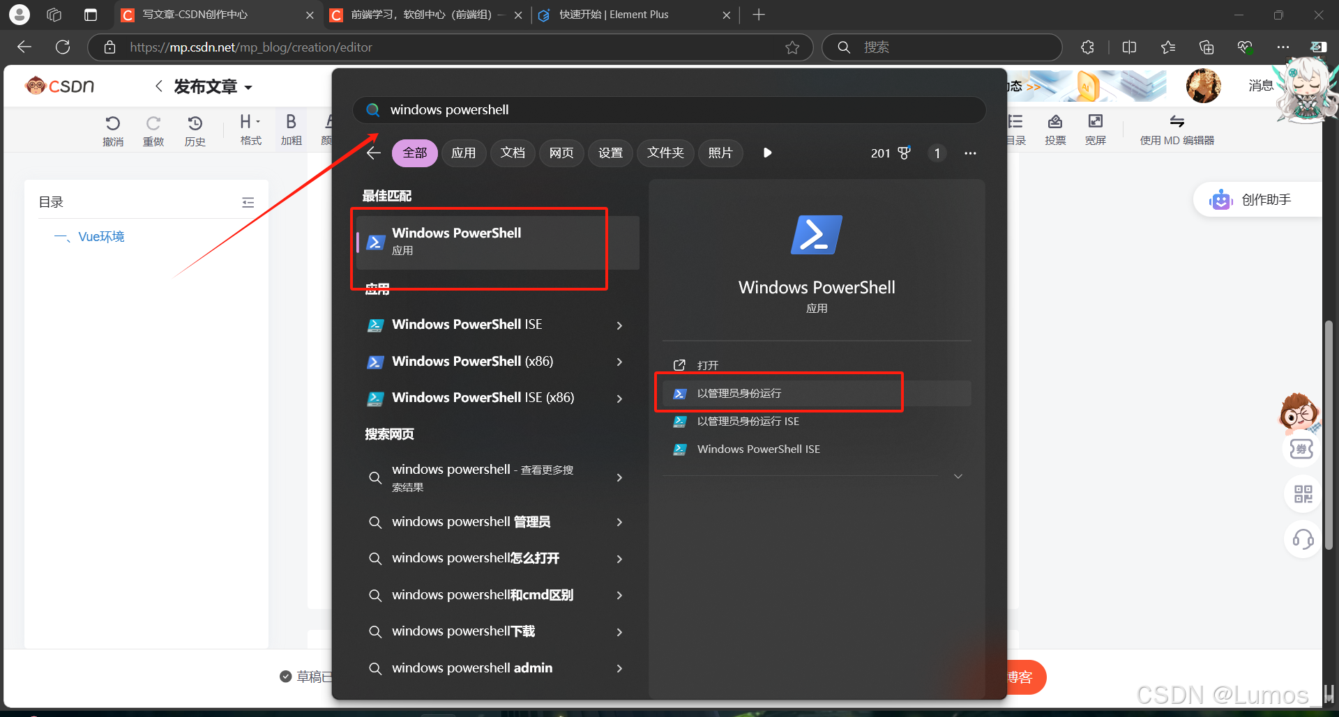The width and height of the screenshot is (1339, 717).
Task: Open the heading Format (格式) tool
Action: [x=250, y=130]
